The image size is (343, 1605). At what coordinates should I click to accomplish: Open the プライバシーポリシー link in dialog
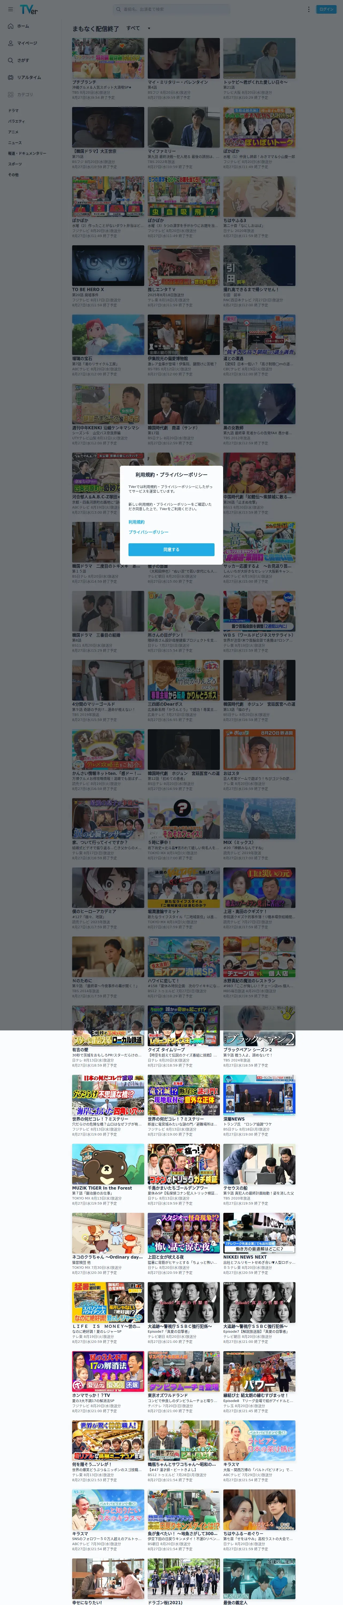point(148,532)
